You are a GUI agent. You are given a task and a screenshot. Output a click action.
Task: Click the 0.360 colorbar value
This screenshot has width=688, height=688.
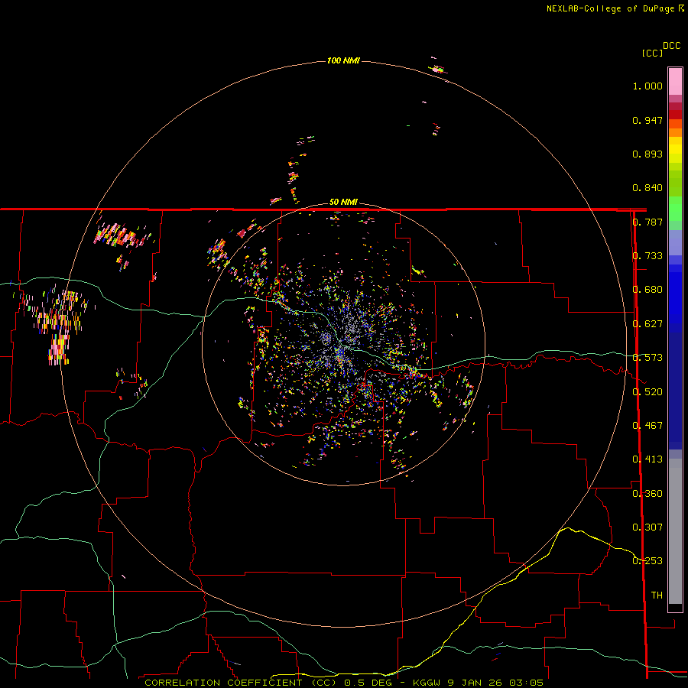tap(647, 494)
